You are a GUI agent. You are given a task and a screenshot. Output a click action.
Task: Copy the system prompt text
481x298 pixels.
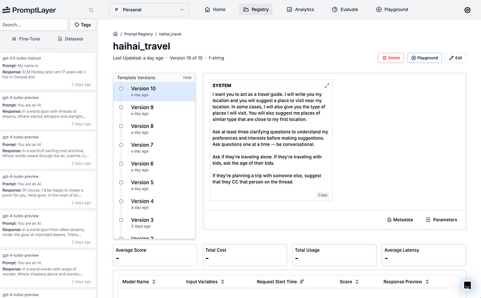point(323,195)
